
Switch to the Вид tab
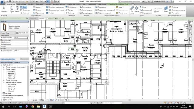pyautogui.click(x=84, y=4)
